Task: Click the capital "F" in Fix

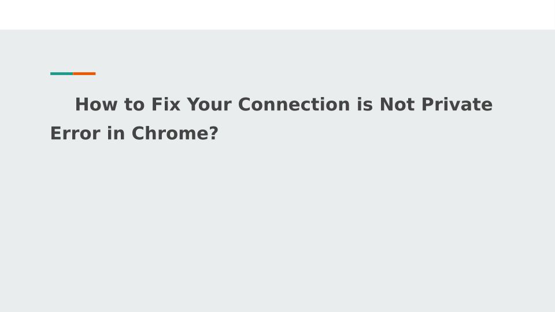Action: [157, 105]
